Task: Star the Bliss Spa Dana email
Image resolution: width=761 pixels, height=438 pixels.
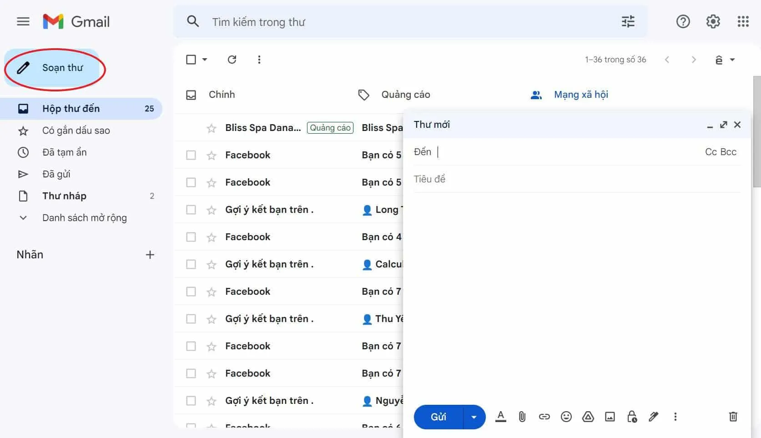Action: click(212, 128)
